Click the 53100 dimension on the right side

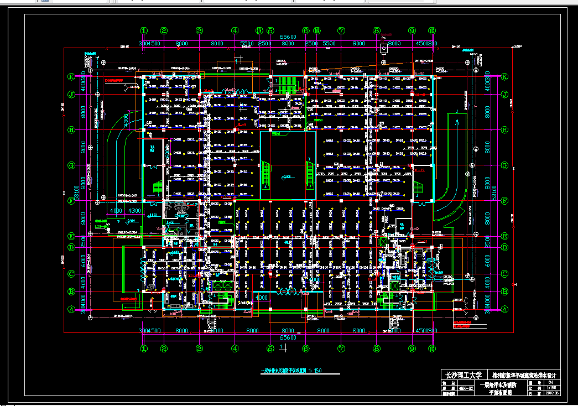pyautogui.click(x=494, y=193)
